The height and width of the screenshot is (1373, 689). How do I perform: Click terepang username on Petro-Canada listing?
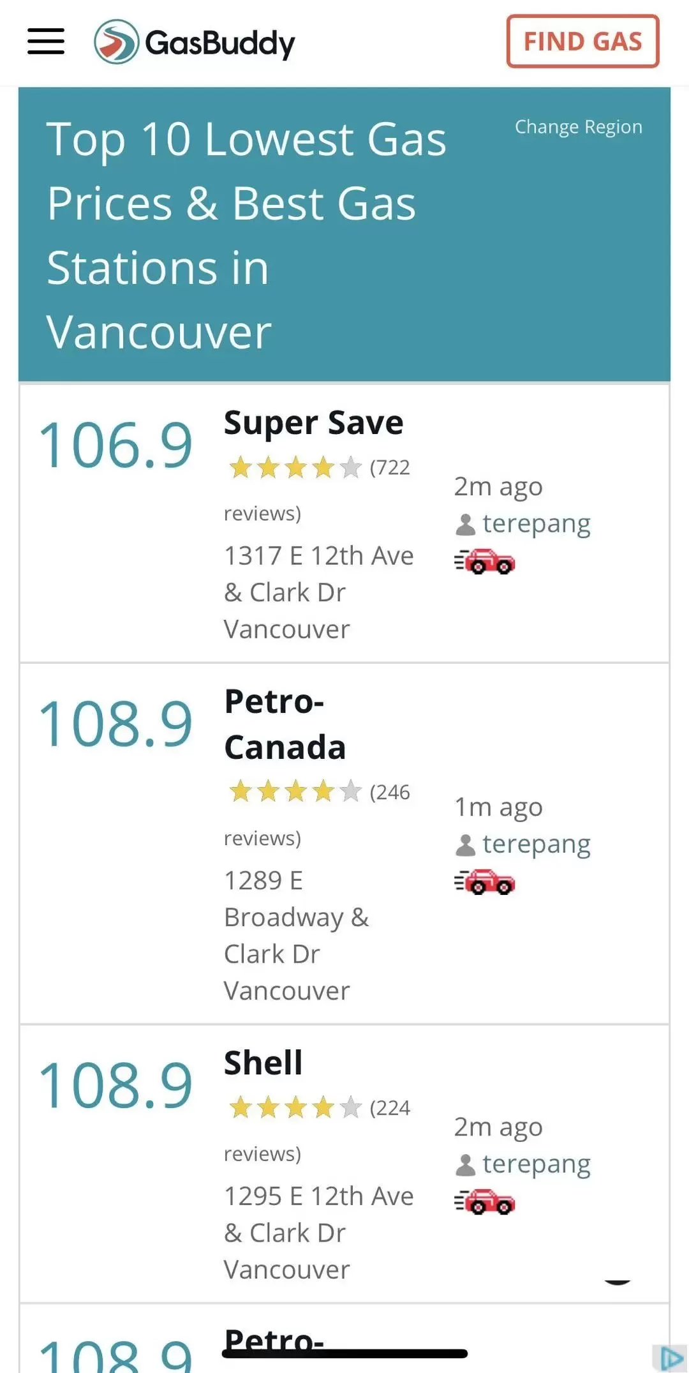point(537,844)
